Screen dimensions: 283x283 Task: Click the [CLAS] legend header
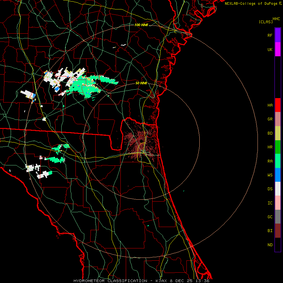[x=266, y=22]
